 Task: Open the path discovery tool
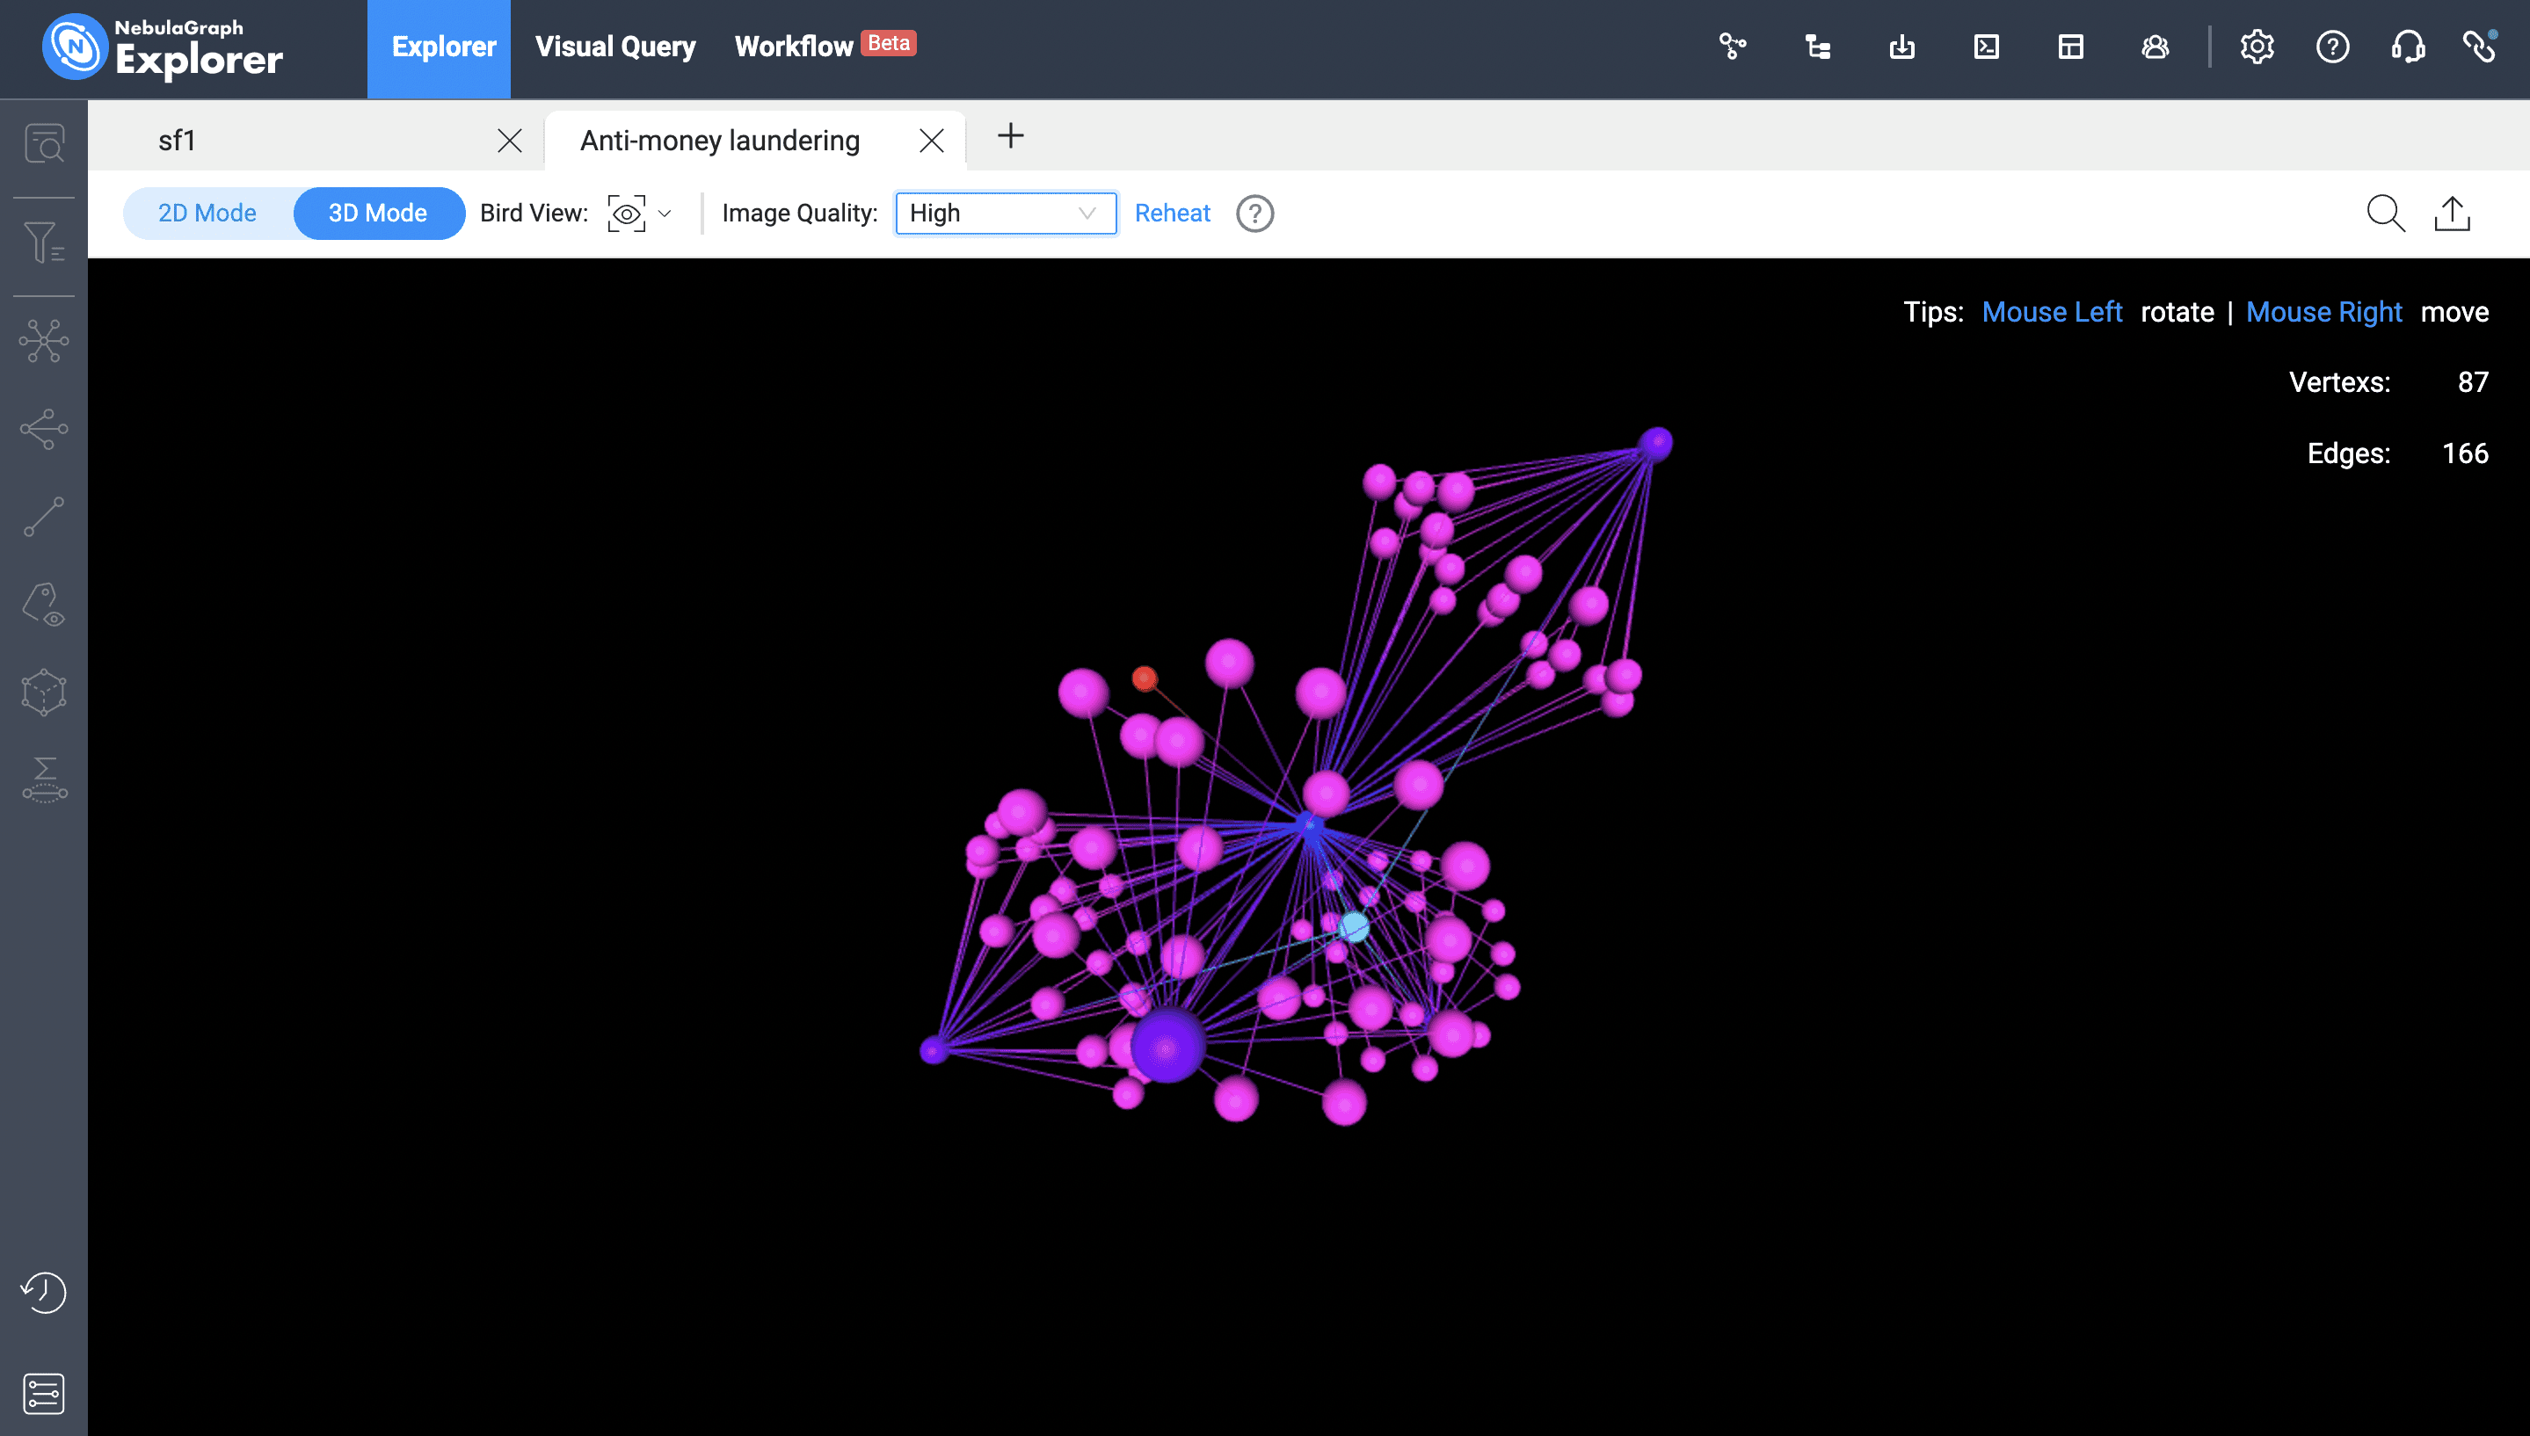click(44, 515)
